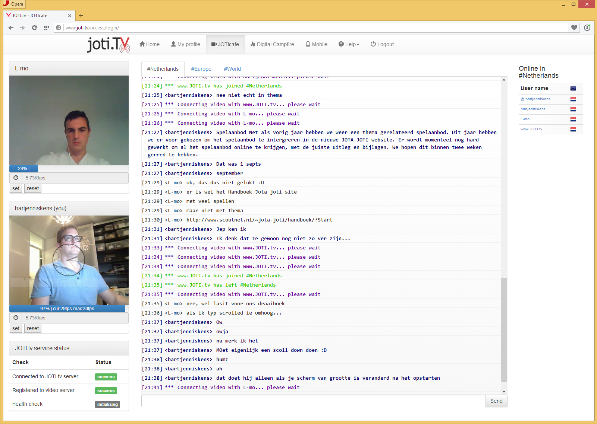Click the chat scroll down arrow
This screenshot has width=597, height=424.
(504, 391)
